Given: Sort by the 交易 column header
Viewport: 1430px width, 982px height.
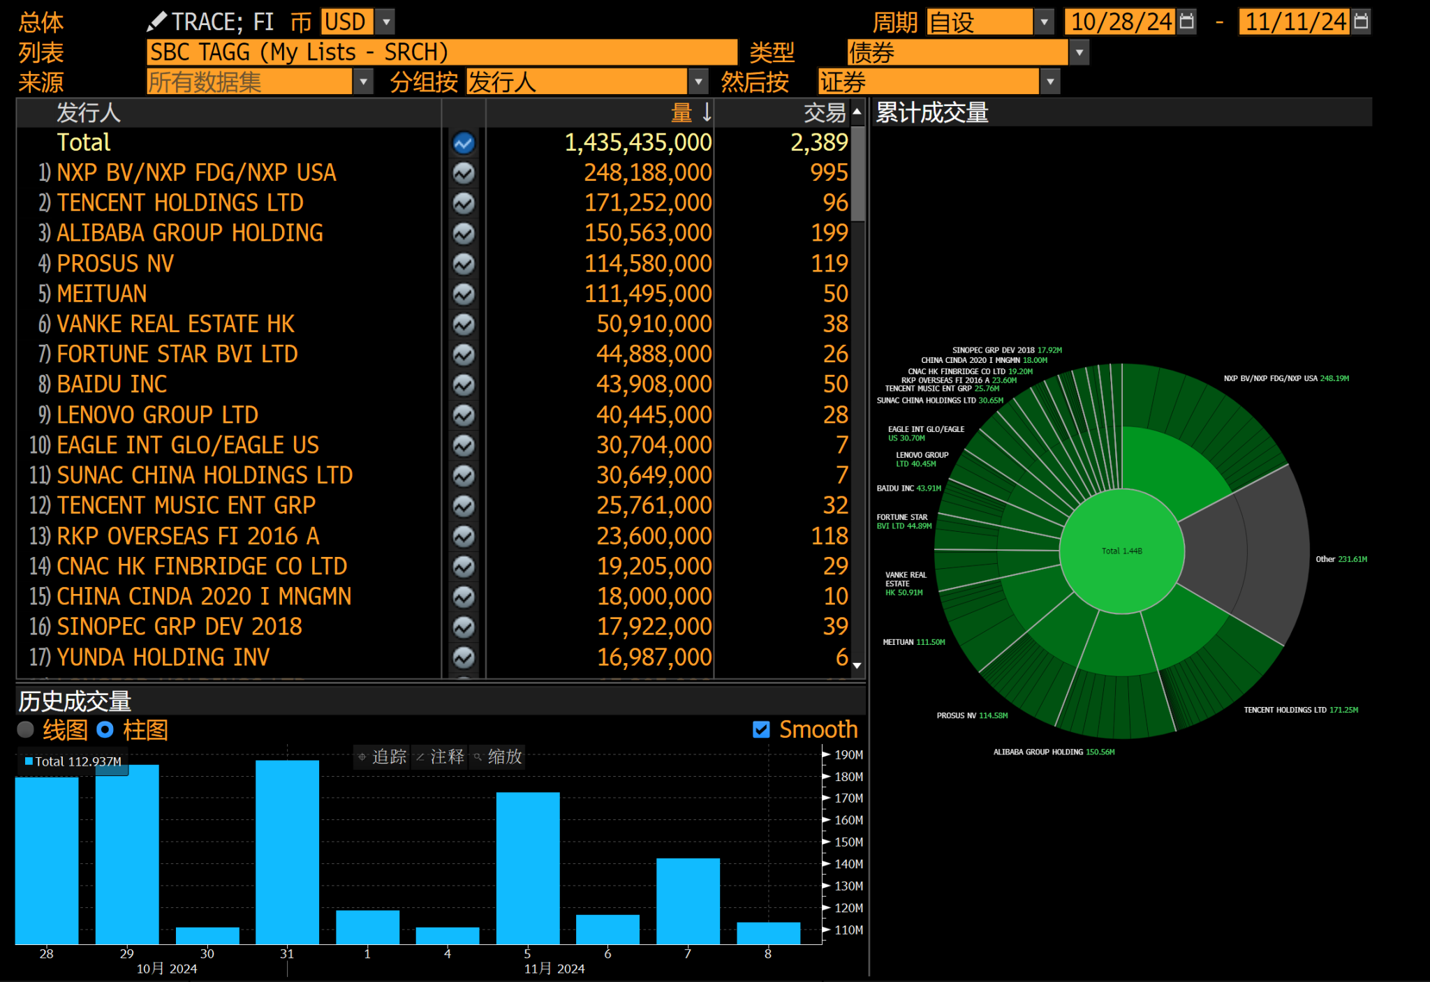Looking at the screenshot, I should (824, 112).
